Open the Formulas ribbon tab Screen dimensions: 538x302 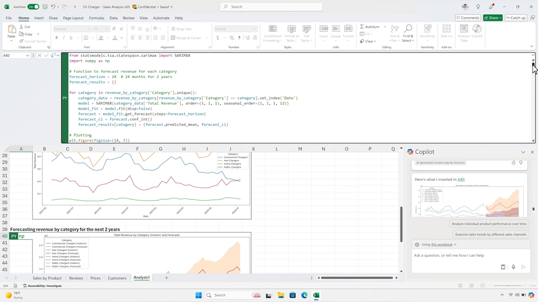point(96,18)
